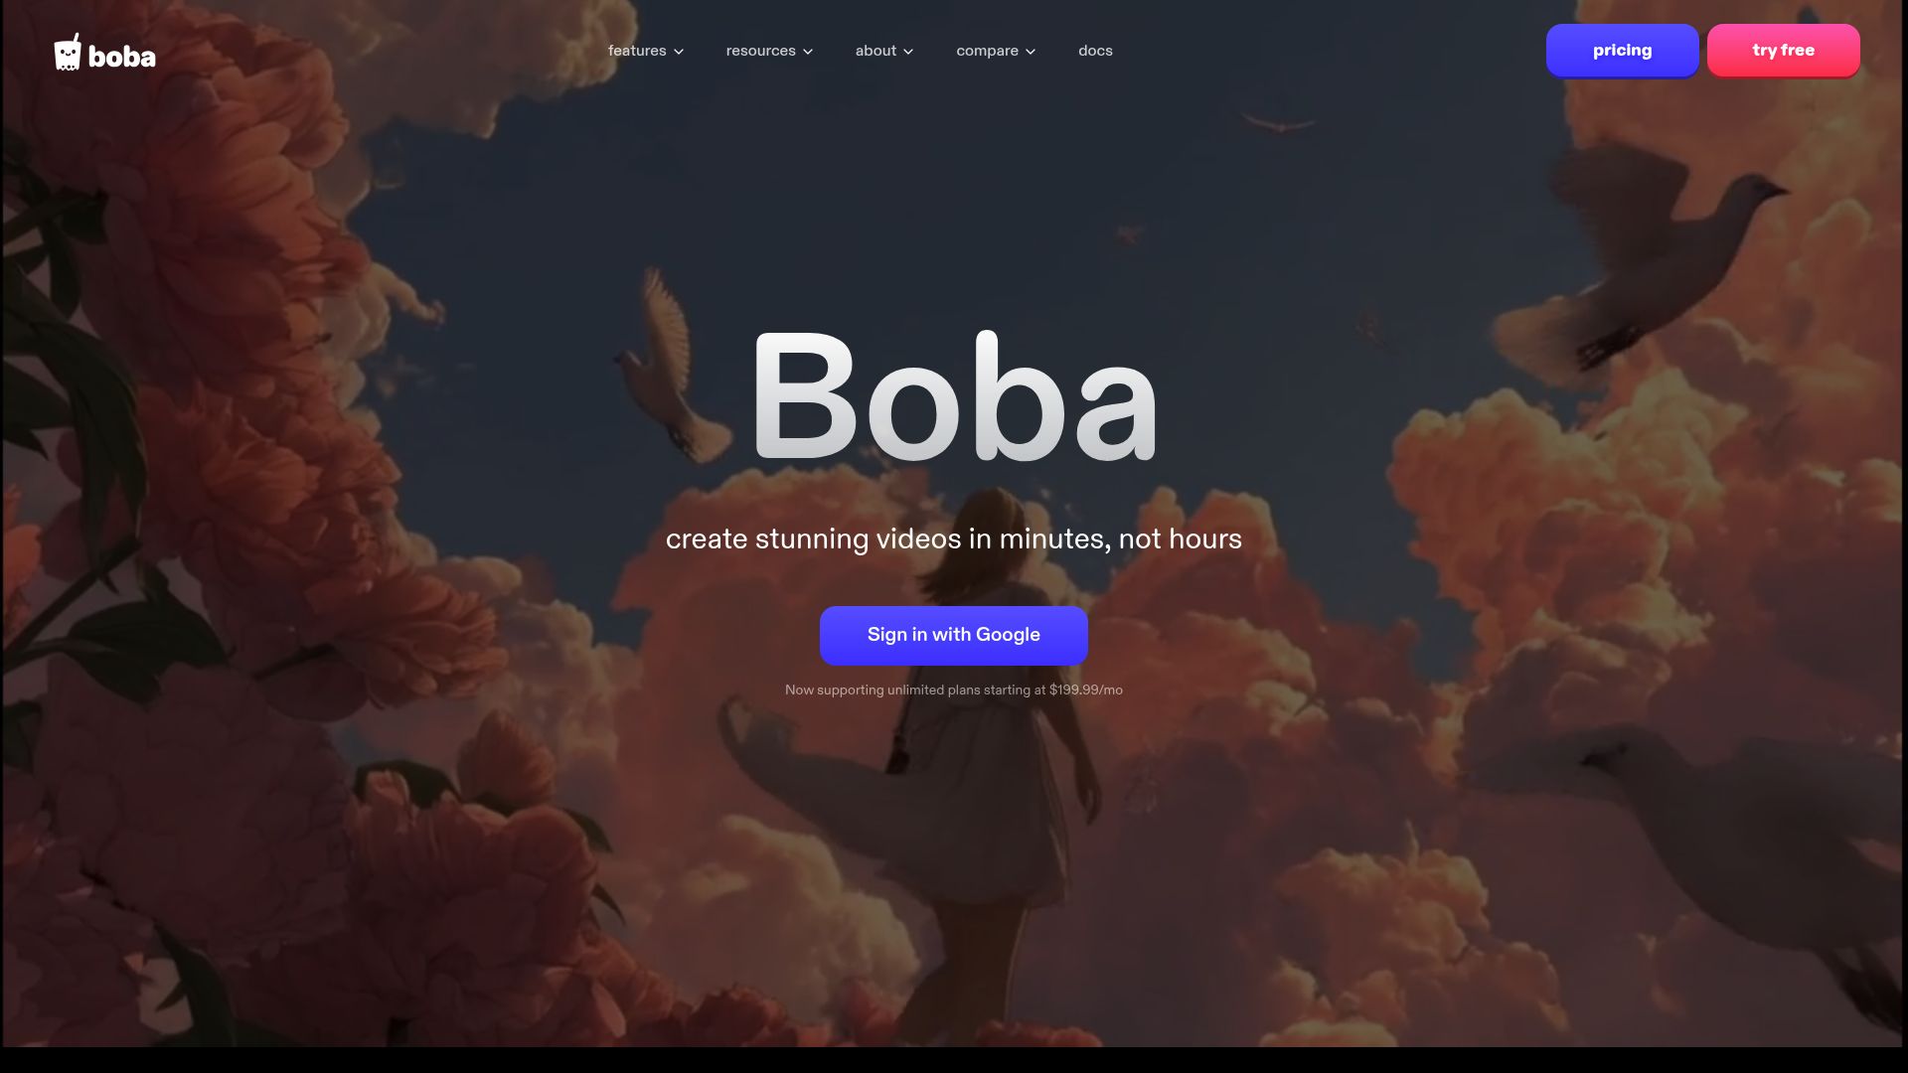Open the resources menu

(760, 51)
